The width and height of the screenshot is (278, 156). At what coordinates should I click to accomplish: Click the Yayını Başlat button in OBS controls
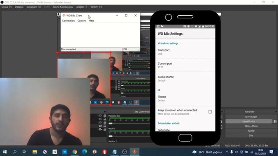(251, 117)
